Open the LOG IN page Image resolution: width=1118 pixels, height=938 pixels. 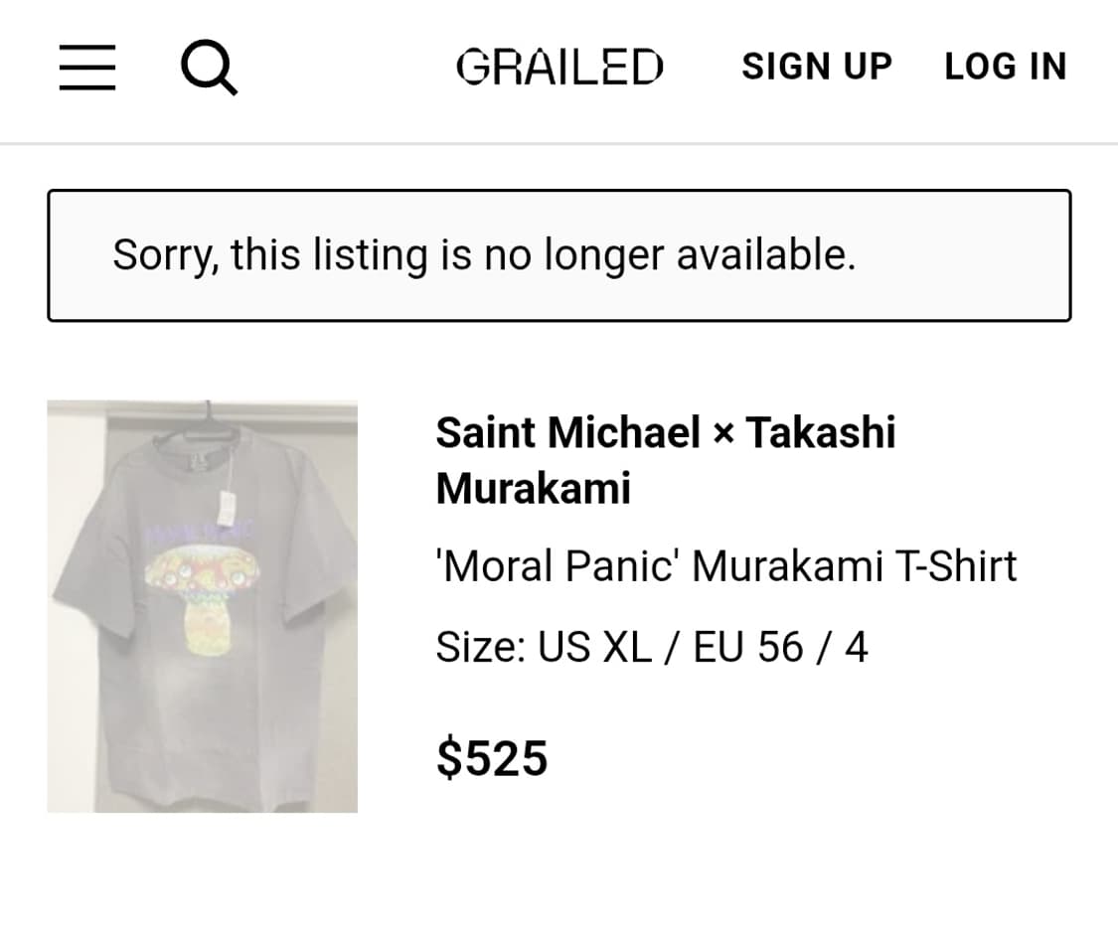coord(1005,67)
